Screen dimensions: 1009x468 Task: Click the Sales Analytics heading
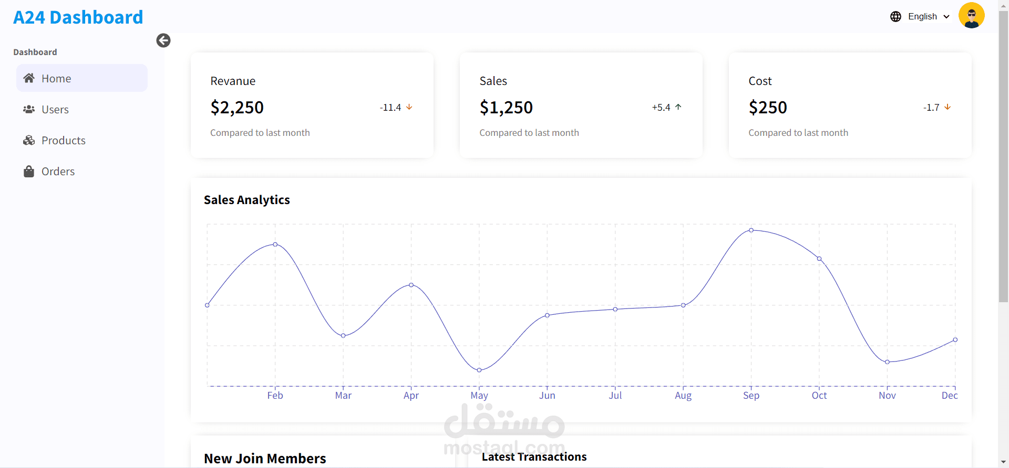(247, 200)
